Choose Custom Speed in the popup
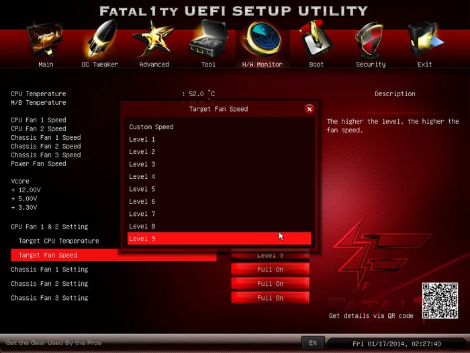Screen dimensions: 470x353 (219, 126)
